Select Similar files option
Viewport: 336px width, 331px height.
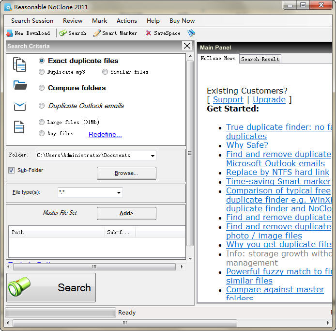(x=105, y=72)
